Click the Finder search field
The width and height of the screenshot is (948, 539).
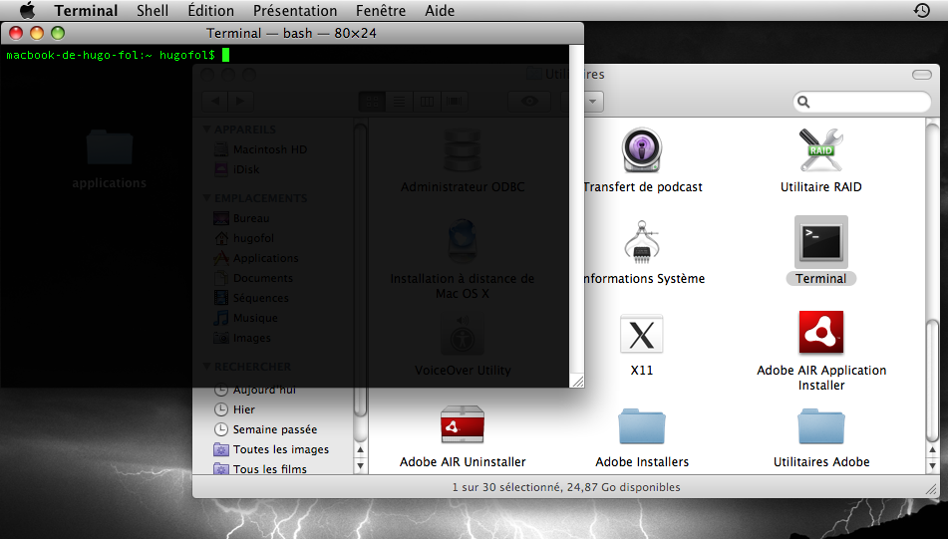click(861, 102)
